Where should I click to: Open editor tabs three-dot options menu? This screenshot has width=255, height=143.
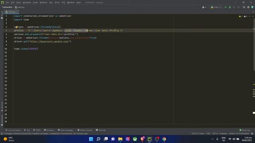253,12
